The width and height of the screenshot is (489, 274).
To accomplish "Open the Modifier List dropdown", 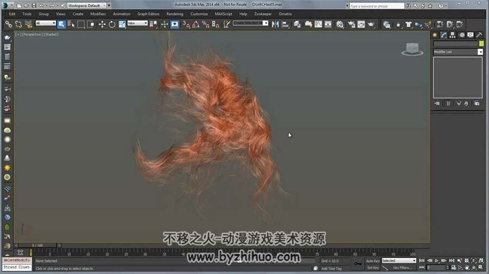I will pyautogui.click(x=458, y=52).
